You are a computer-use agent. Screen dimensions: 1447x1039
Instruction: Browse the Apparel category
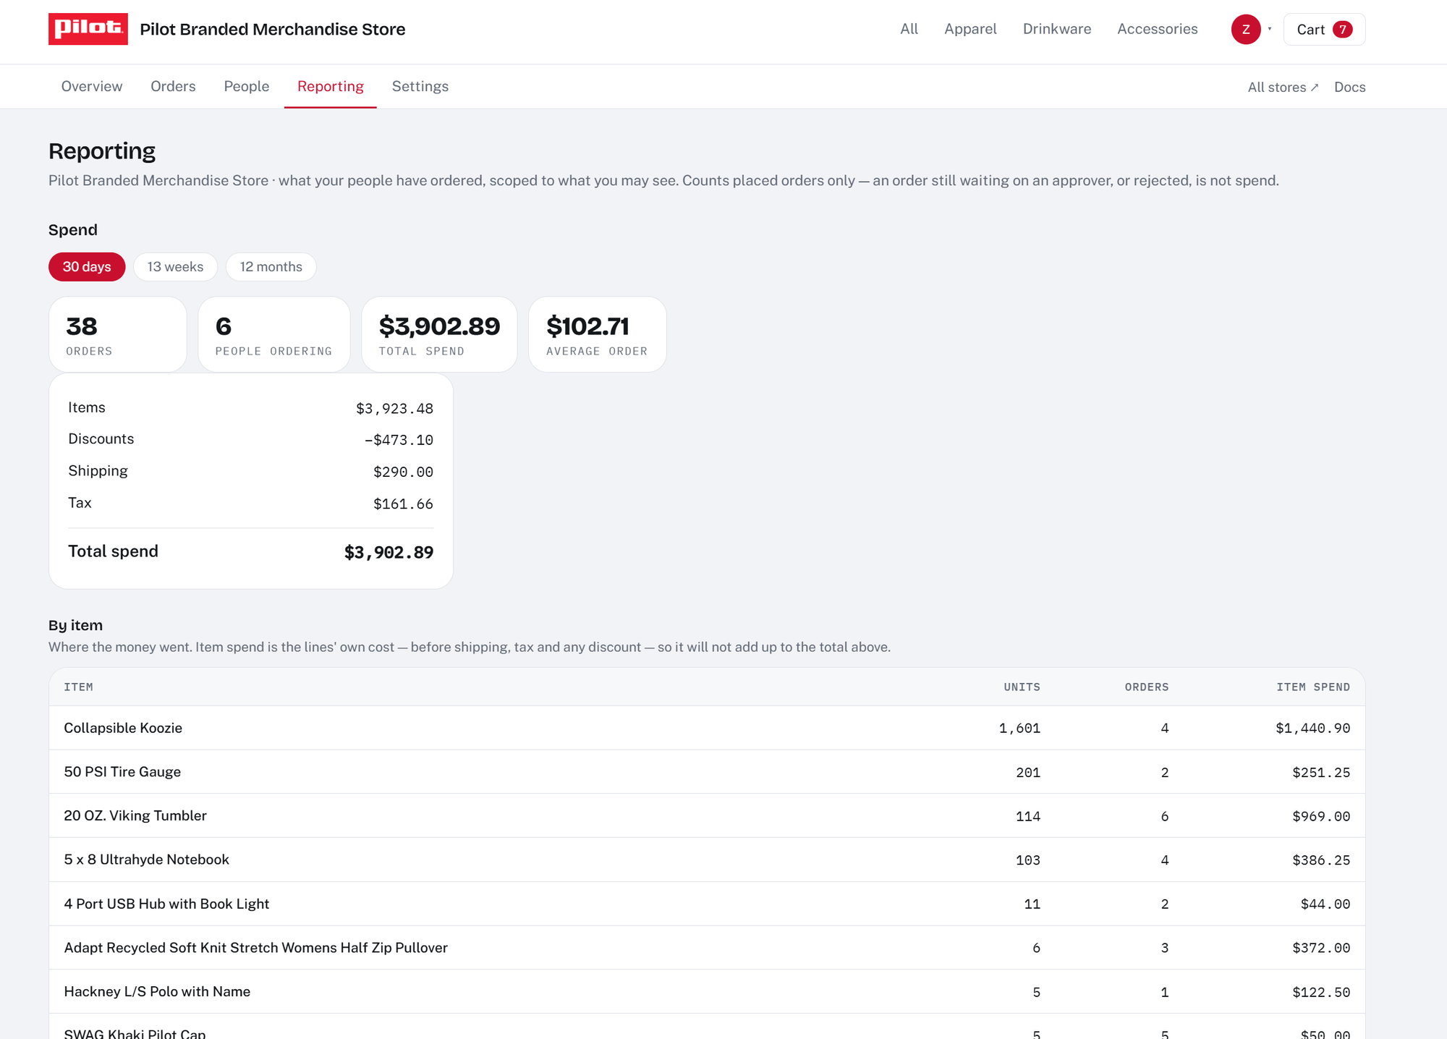click(970, 29)
